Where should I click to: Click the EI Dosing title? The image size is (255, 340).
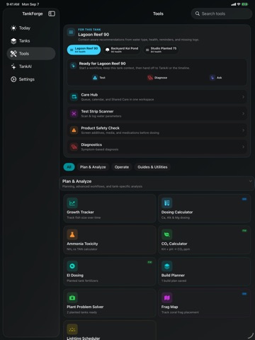point(75,276)
